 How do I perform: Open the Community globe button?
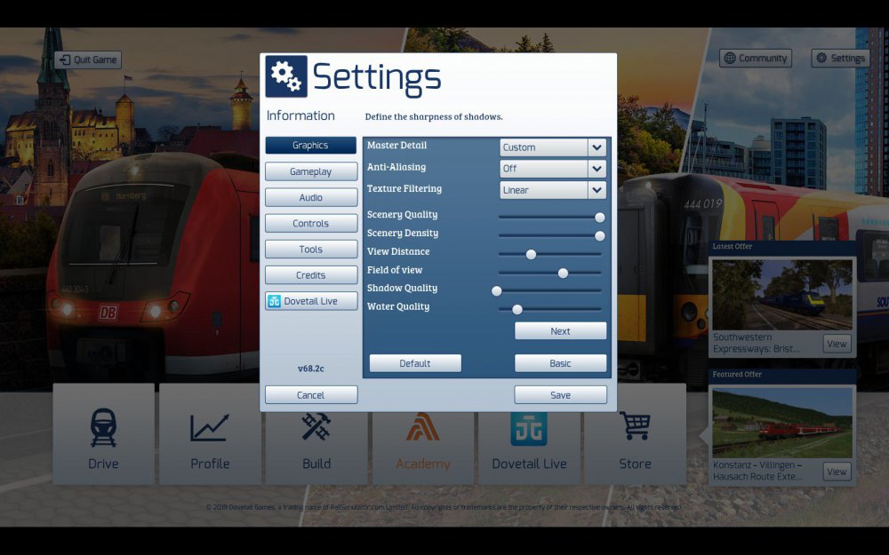755,59
